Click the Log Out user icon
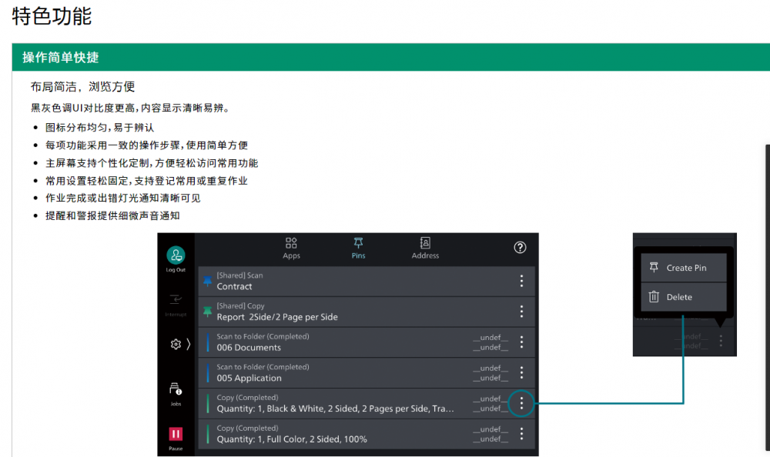The width and height of the screenshot is (770, 457). [x=176, y=256]
